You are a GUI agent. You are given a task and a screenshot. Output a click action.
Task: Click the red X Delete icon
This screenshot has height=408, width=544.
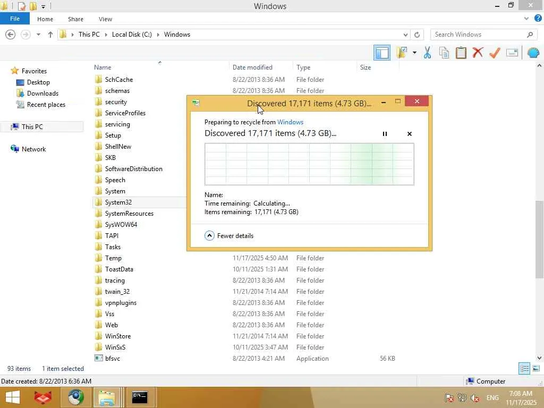[478, 53]
